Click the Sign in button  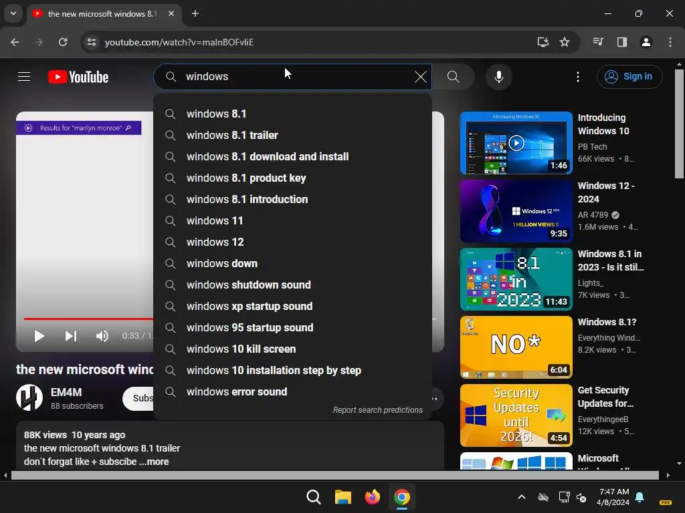[x=629, y=77]
